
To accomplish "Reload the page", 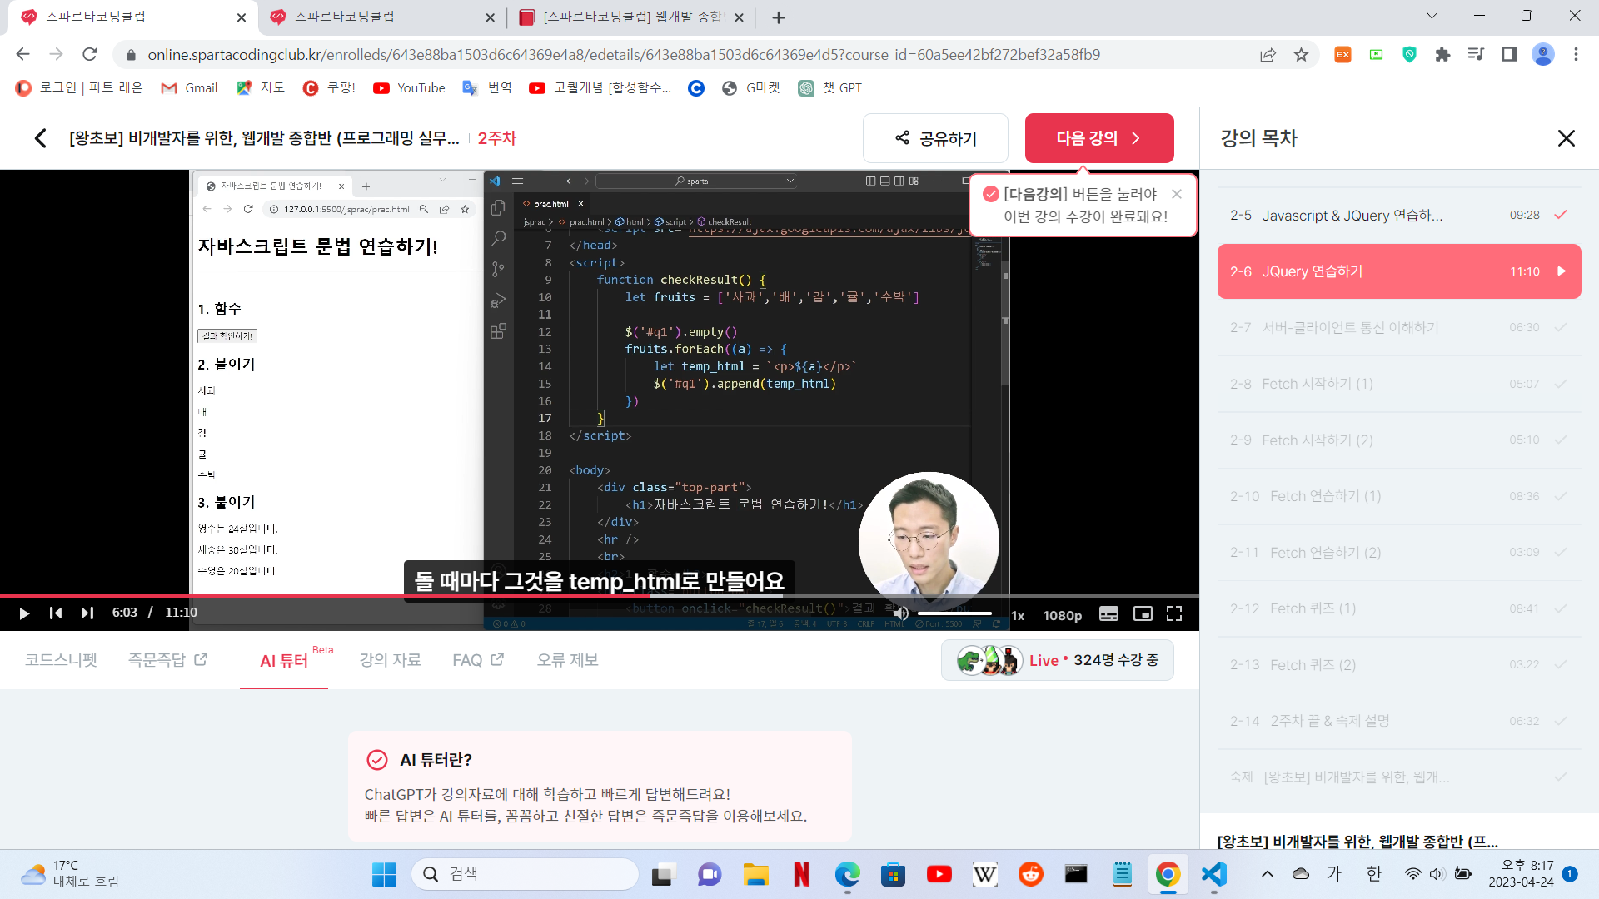I will point(90,54).
